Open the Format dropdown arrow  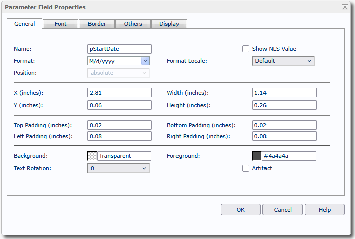145,61
